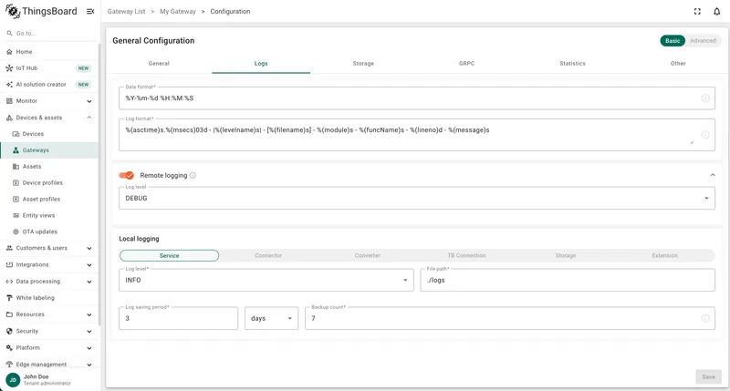The image size is (730, 391).
Task: Click the Entity views icon
Action: [x=16, y=215]
